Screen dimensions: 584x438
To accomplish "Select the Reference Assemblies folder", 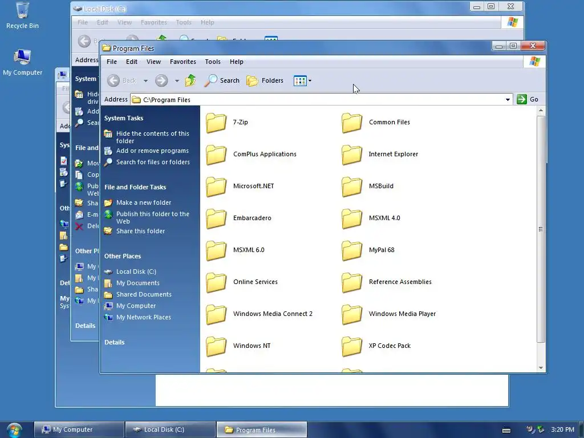I will tap(387, 283).
